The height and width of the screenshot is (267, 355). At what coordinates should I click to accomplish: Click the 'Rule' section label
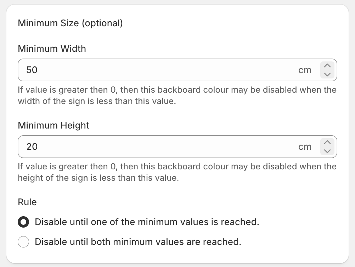27,202
